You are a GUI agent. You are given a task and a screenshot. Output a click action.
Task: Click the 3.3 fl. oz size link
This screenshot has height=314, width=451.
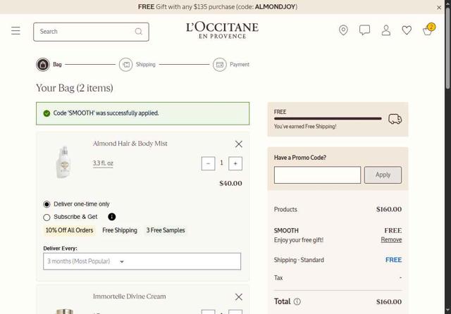pyautogui.click(x=103, y=163)
